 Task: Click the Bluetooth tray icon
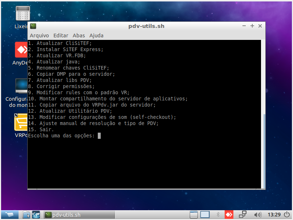point(218,215)
